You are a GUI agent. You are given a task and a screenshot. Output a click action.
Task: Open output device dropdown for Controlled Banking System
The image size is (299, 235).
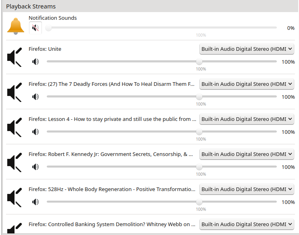click(247, 224)
